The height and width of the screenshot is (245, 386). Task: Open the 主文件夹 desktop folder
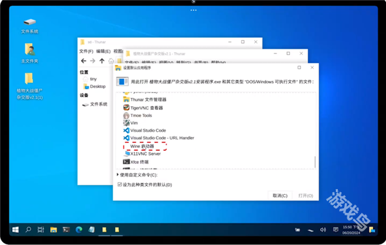point(30,53)
